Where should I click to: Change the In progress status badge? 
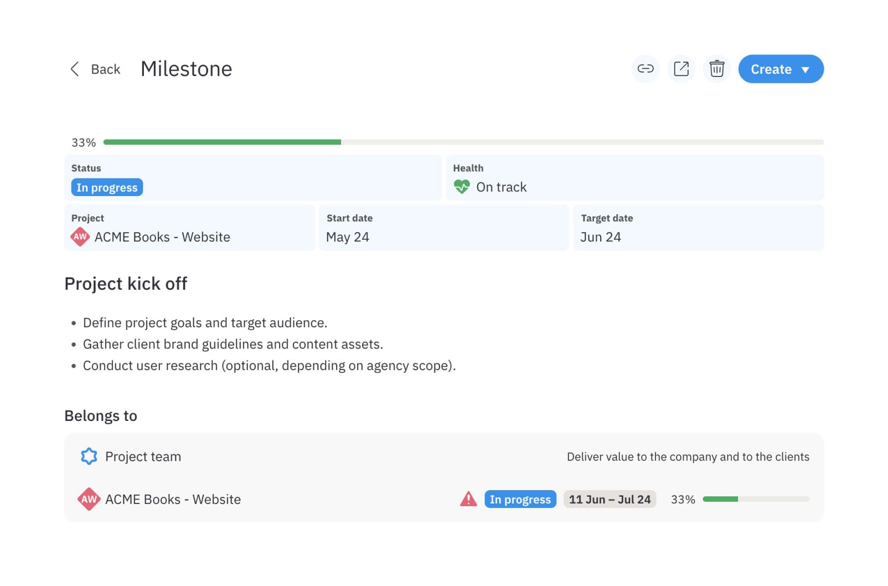coord(107,187)
